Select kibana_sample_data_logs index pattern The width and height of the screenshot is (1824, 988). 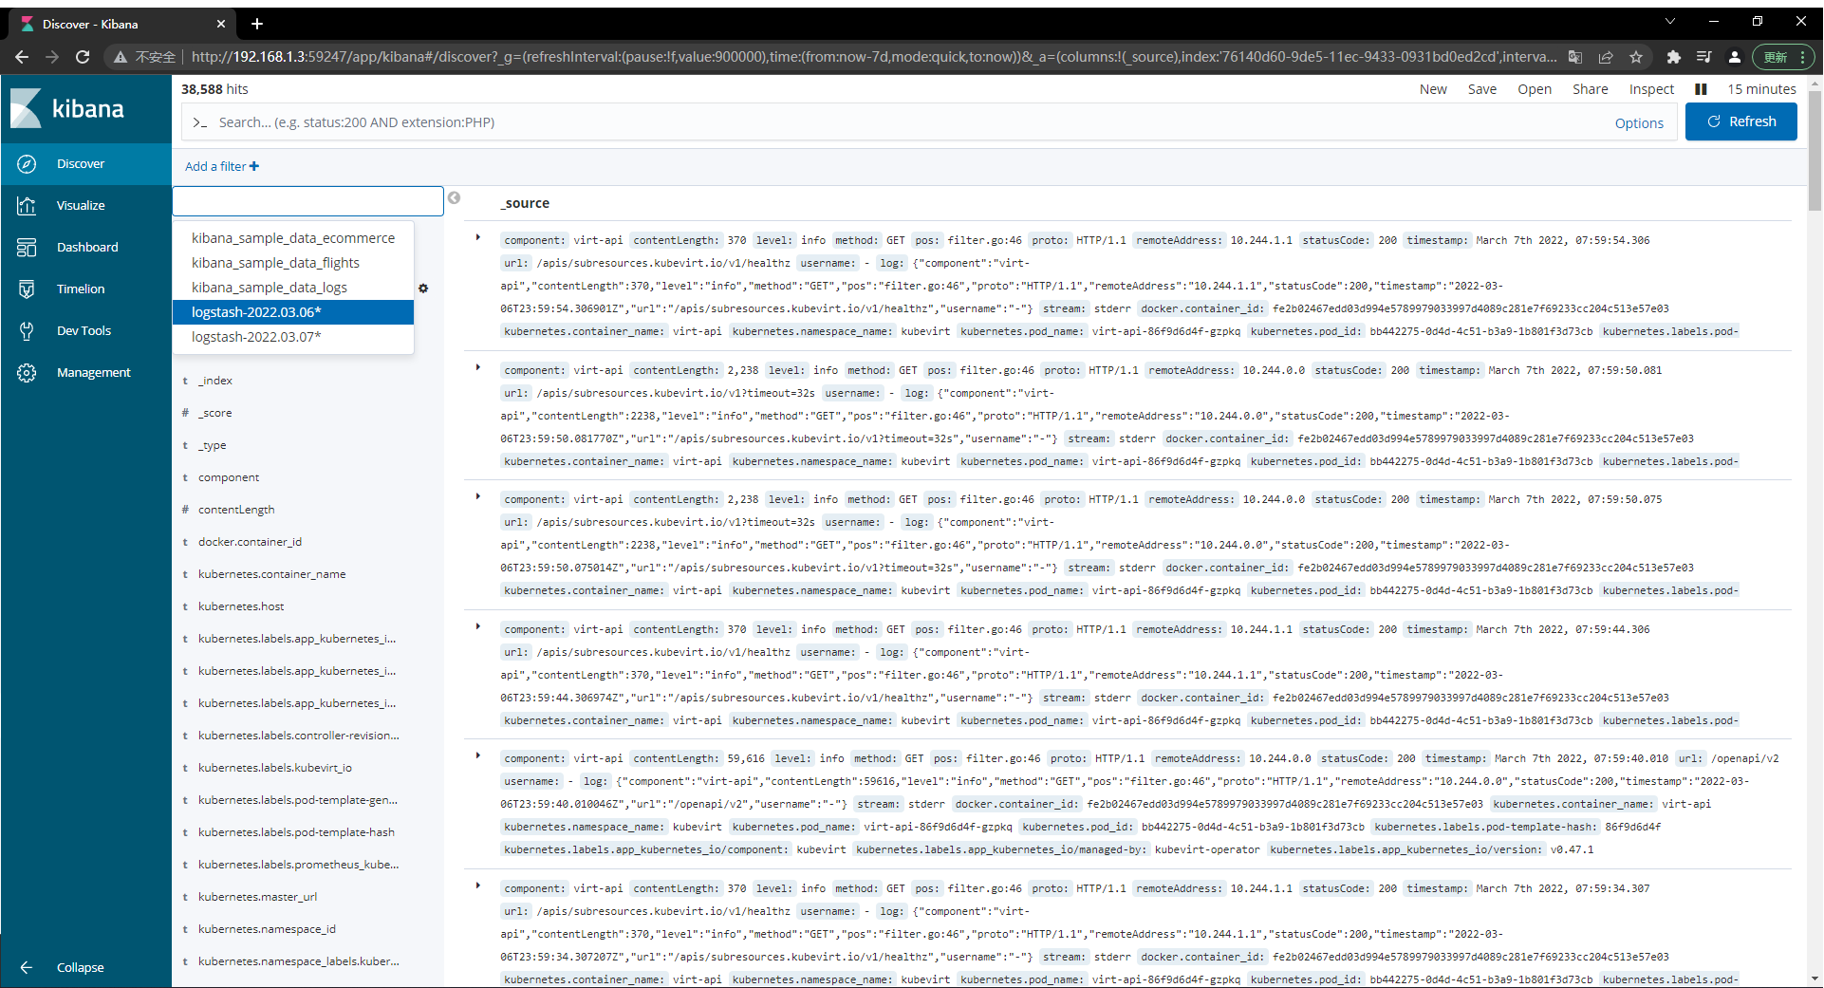pyautogui.click(x=293, y=288)
